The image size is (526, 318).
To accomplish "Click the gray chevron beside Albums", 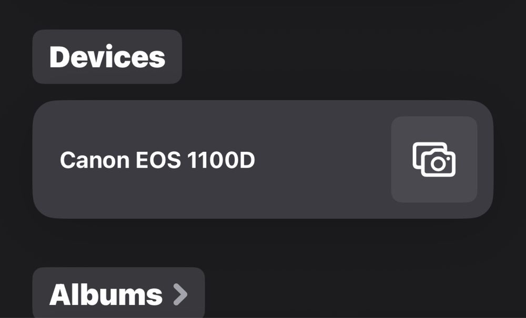I will coord(180,294).
